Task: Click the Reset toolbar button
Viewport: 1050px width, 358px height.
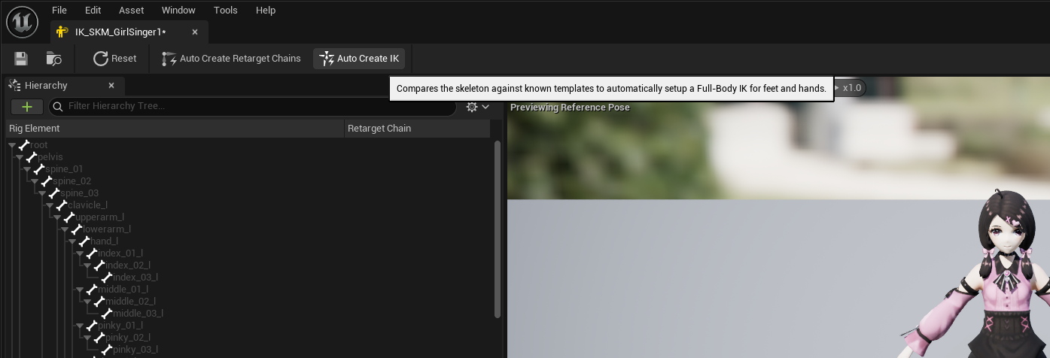Action: click(x=114, y=59)
